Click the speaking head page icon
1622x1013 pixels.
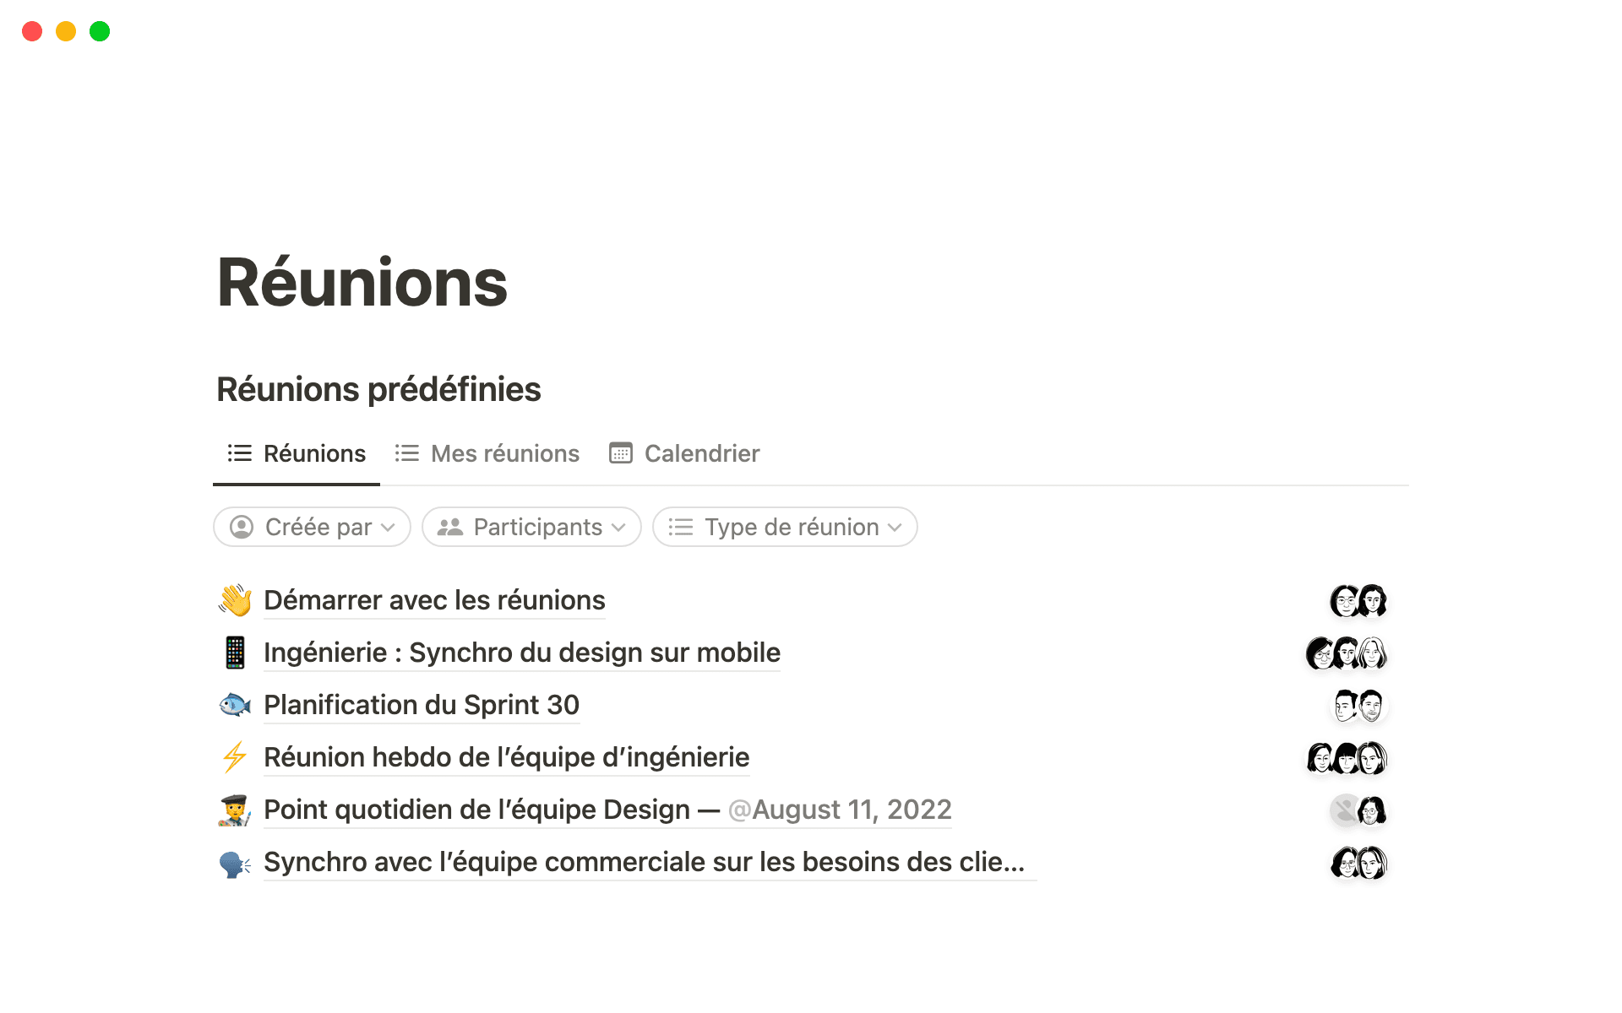(235, 863)
